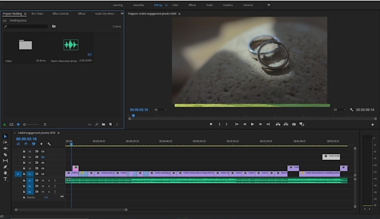Toggle V3 track output eye
This screenshot has height=219, width=380.
click(42, 163)
